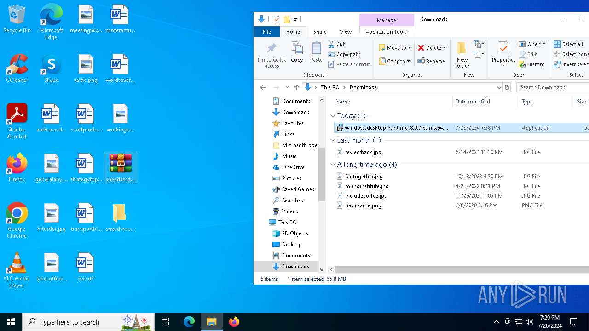Click Edit in Open group

[x=528, y=54]
